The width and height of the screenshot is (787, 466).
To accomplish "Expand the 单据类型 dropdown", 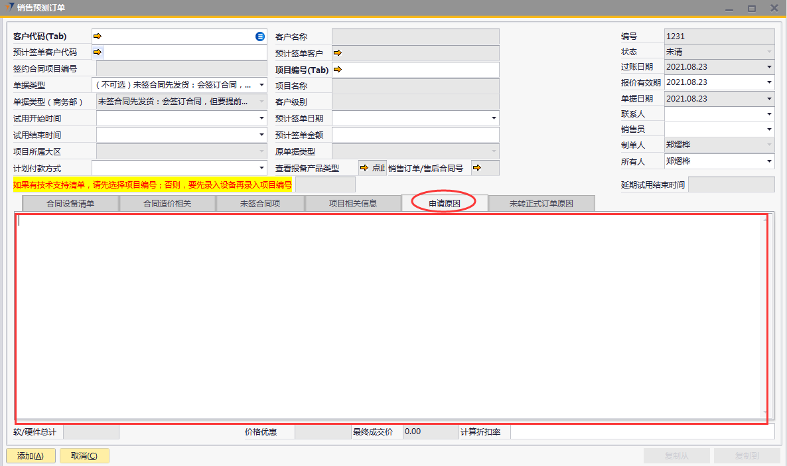I will pos(261,86).
